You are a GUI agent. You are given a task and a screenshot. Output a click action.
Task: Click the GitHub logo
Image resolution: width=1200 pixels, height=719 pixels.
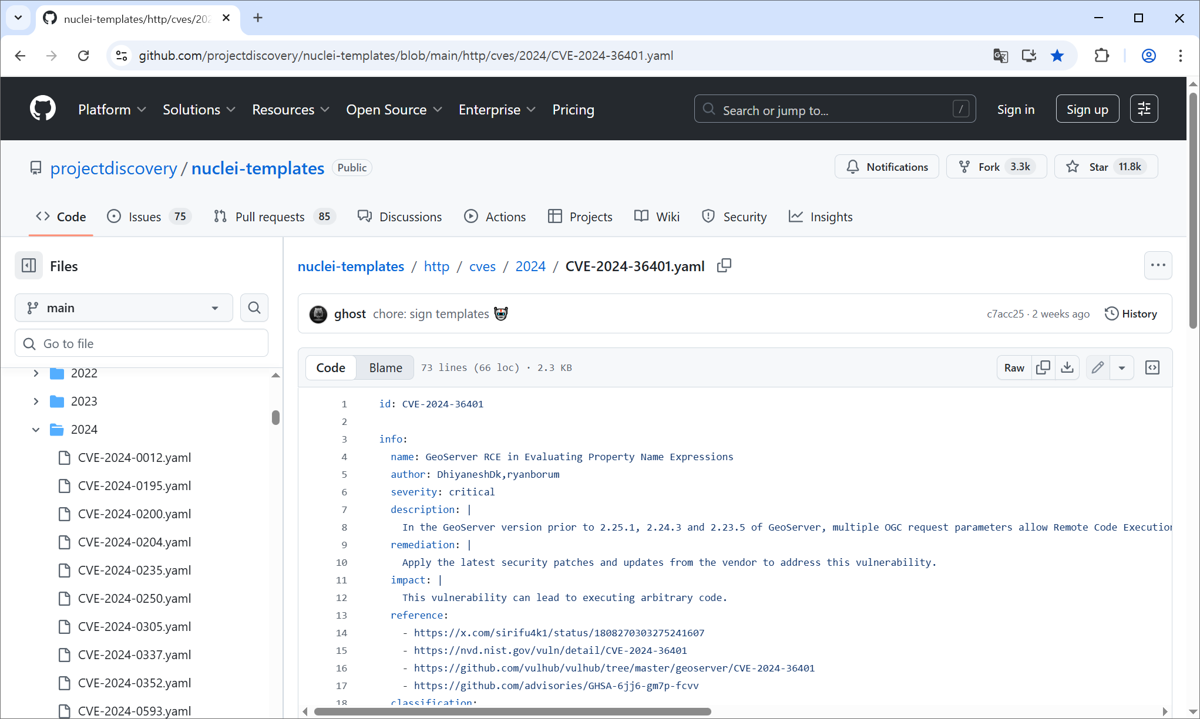click(43, 109)
